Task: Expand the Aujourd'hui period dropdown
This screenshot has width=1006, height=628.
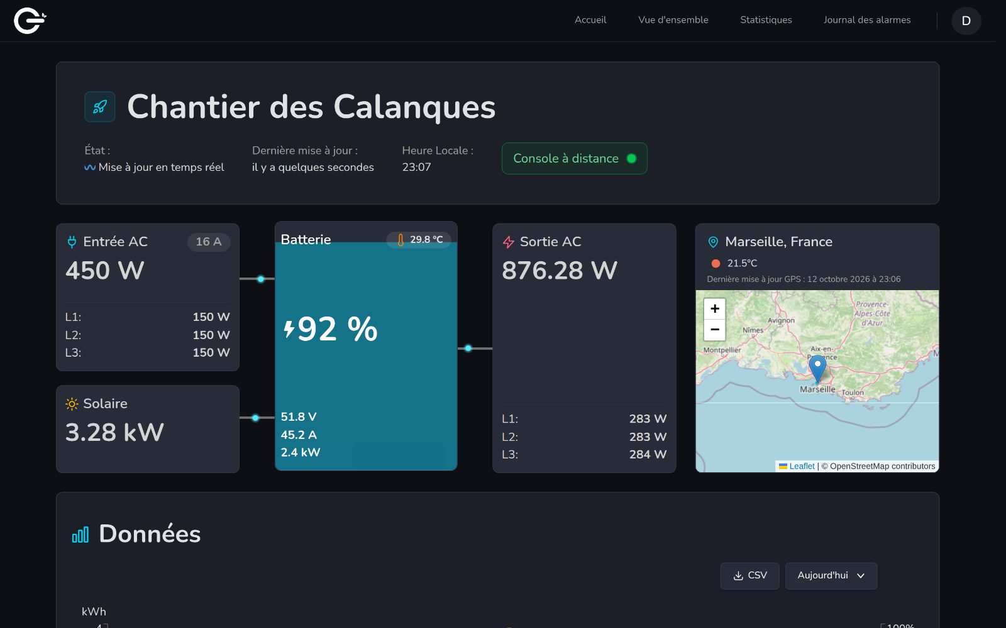Action: pos(831,576)
